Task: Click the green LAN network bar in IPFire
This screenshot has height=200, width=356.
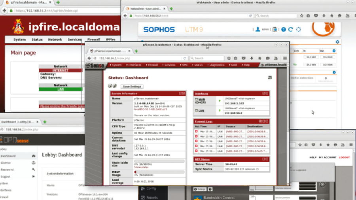Action: [x=61, y=89]
